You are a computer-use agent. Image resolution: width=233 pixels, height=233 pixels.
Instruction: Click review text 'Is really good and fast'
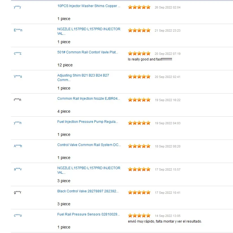point(150,59)
